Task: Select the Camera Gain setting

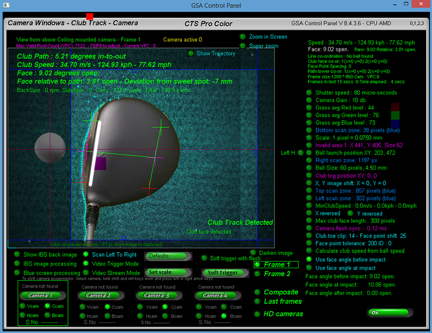Action: click(309, 100)
